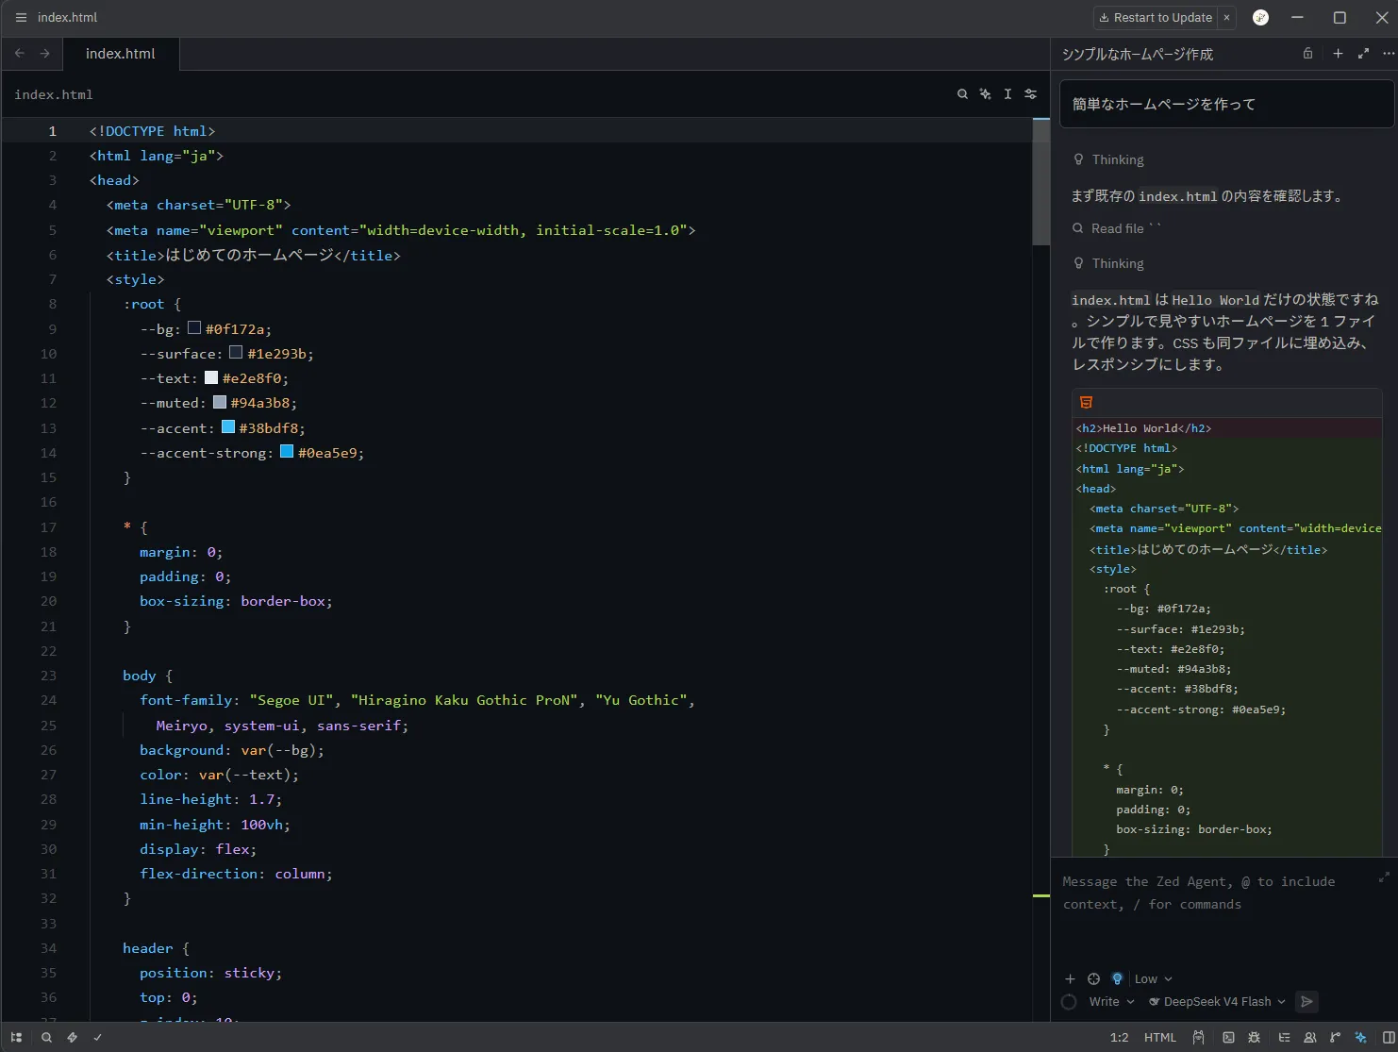The image size is (1398, 1052).
Task: Expand the agent panel to full size
Action: (1363, 54)
